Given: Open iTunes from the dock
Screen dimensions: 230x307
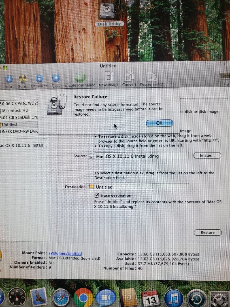Looking at the screenshot, I should tap(173, 298).
